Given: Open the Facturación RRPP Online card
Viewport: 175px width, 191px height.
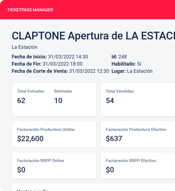Looking at the screenshot, I should tap(54, 166).
